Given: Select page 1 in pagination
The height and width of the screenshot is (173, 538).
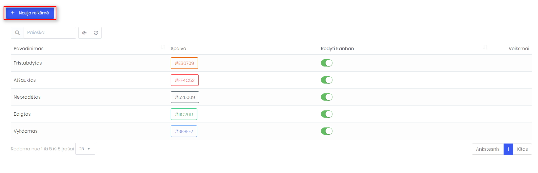Looking at the screenshot, I should [508, 149].
